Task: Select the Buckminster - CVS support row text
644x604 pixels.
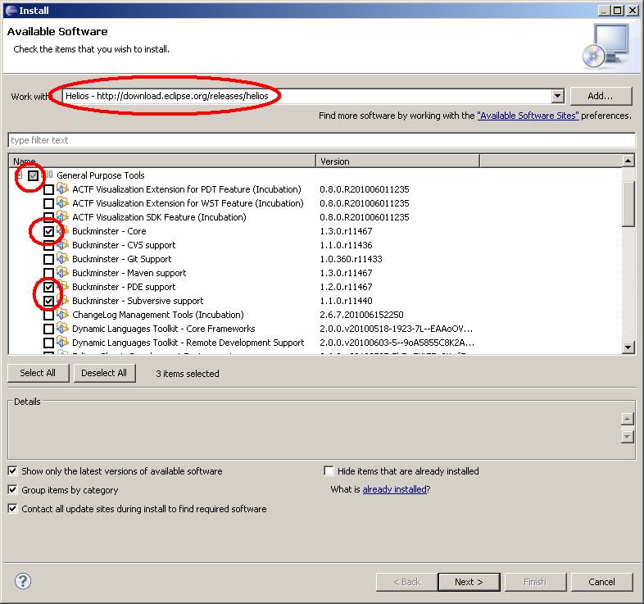Action: pyautogui.click(x=124, y=245)
